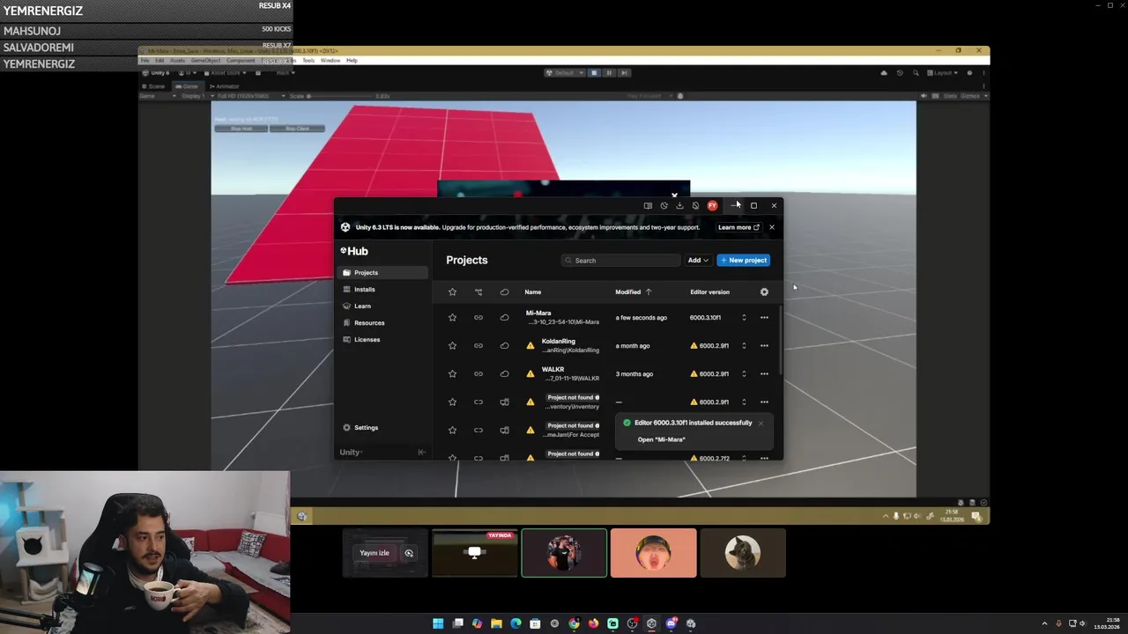Open the projects table column settings gear
The height and width of the screenshot is (634, 1128).
[x=764, y=292]
